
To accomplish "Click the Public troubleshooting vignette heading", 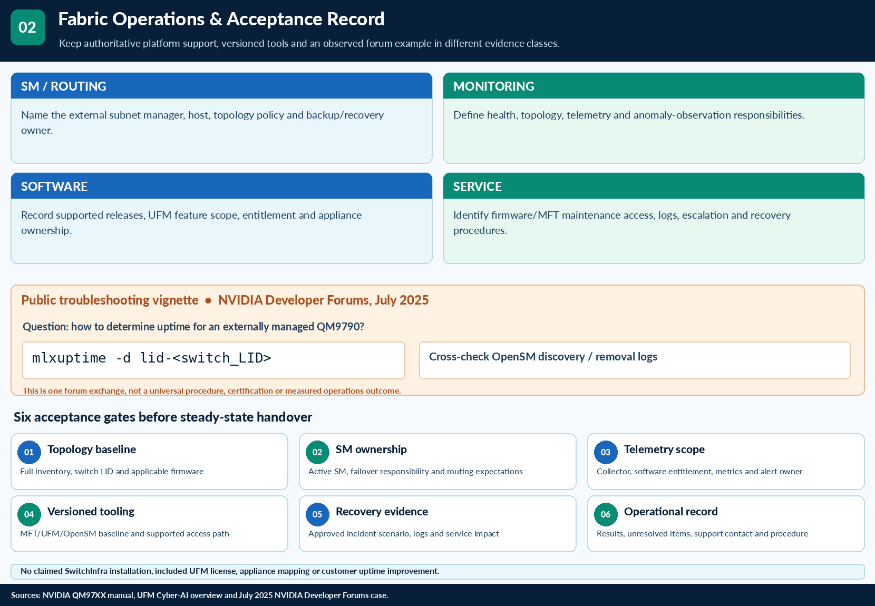I will coord(110,300).
